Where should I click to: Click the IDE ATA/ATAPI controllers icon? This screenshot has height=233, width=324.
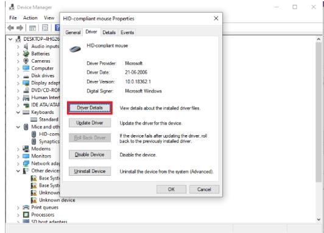[26, 105]
